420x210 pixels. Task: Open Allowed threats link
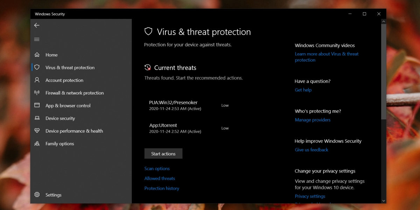coord(160,178)
